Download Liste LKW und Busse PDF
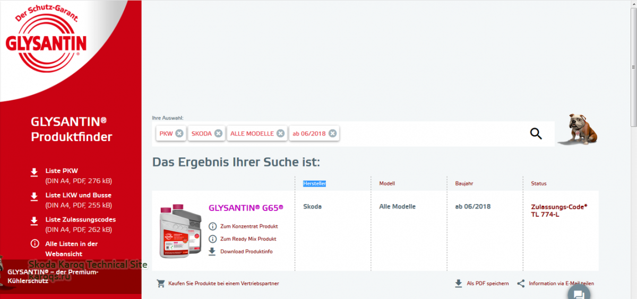 (x=79, y=200)
